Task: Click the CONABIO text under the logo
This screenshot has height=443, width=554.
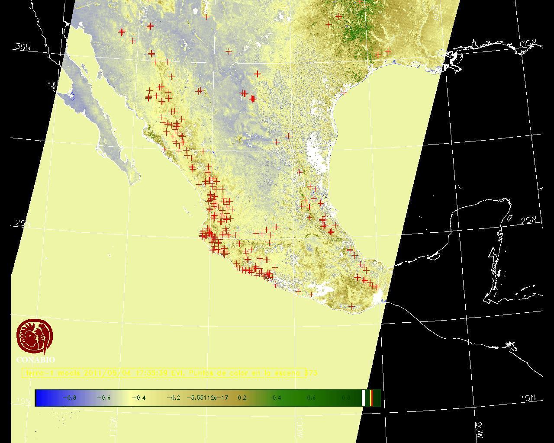Action: click(35, 360)
